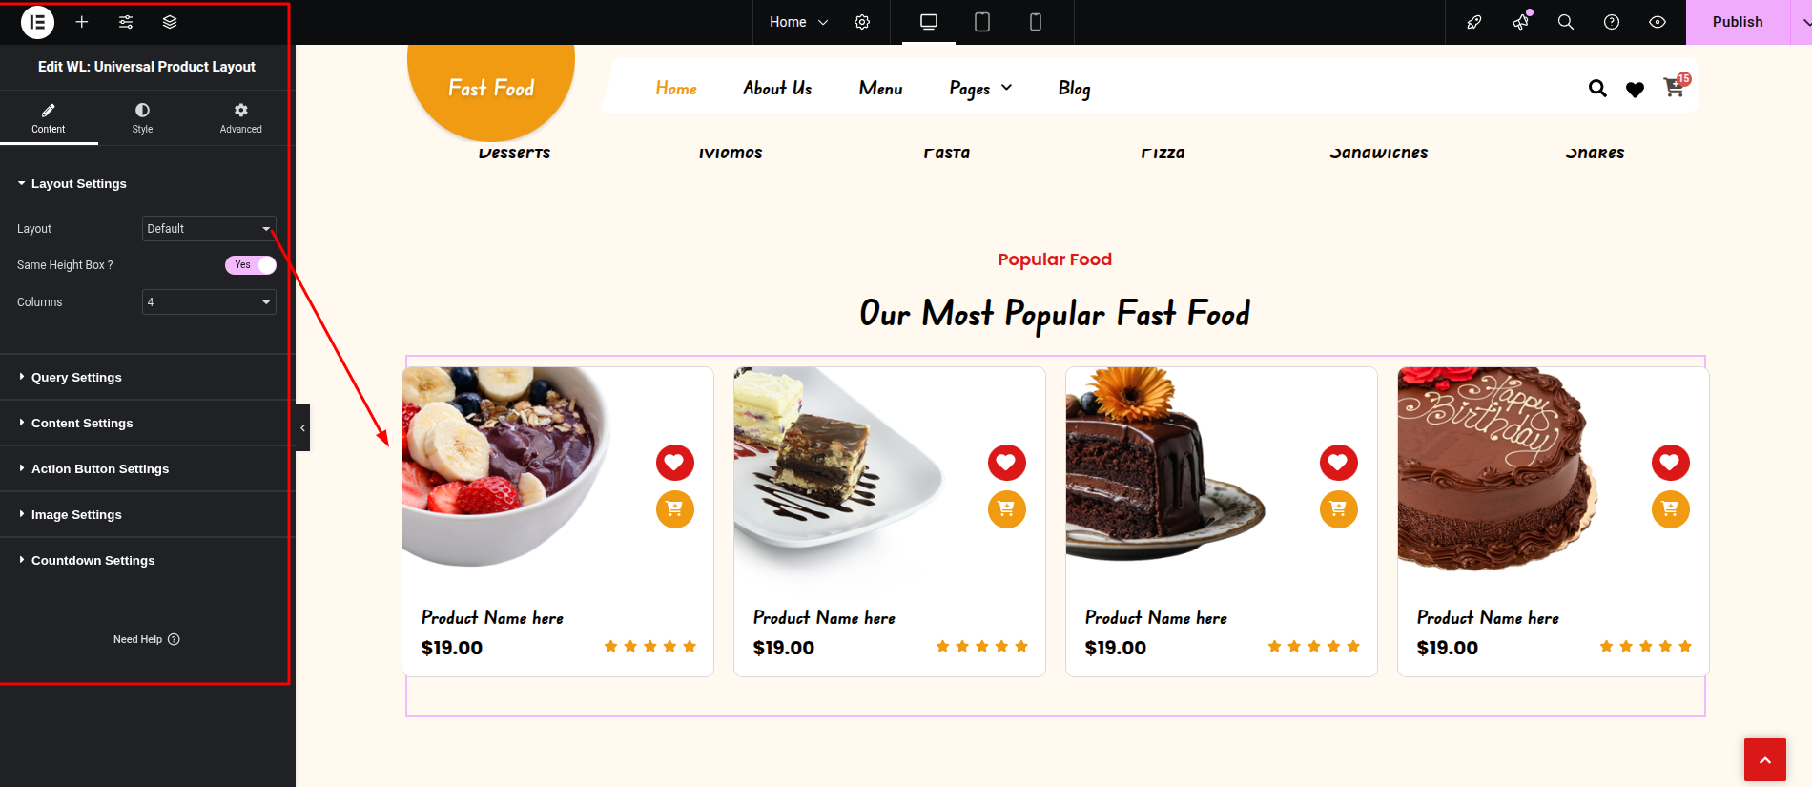
Task: Collapse the editor panel side handle
Action: tap(302, 427)
